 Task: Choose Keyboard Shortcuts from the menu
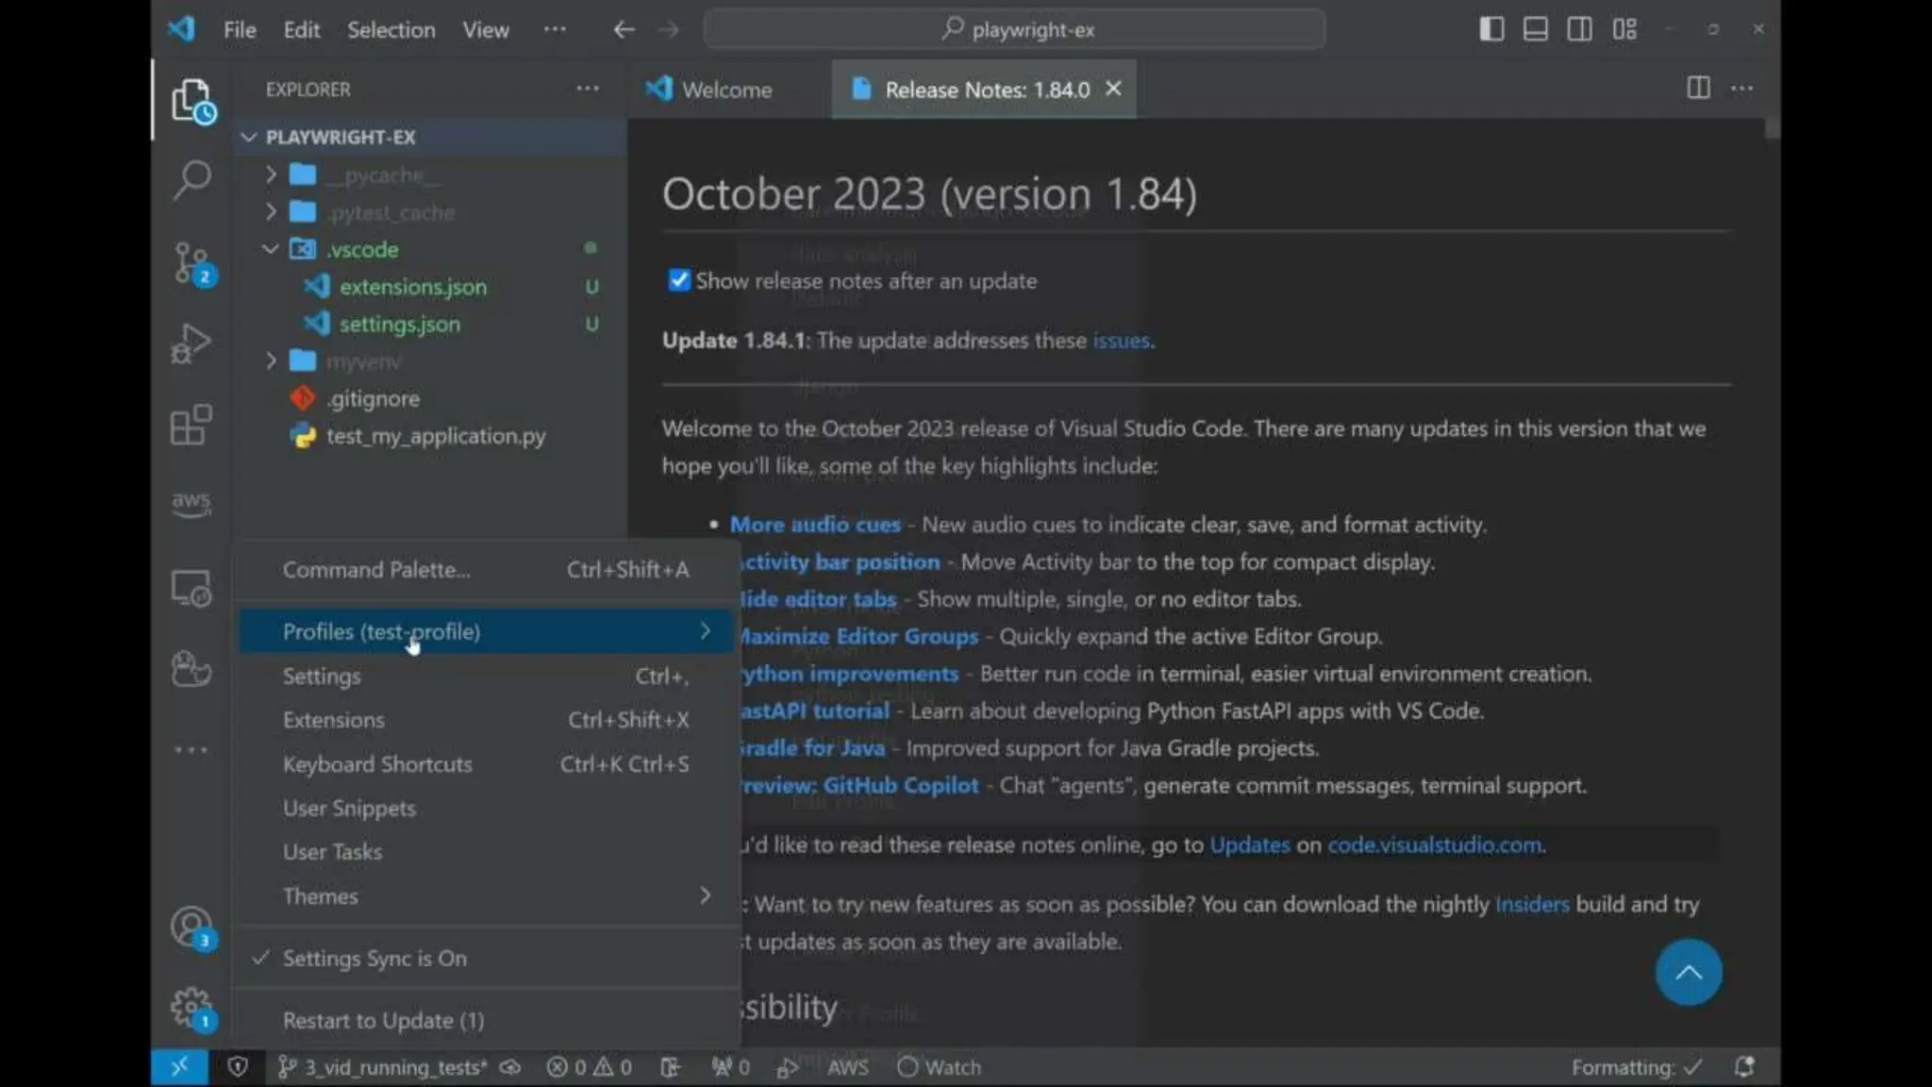377,764
